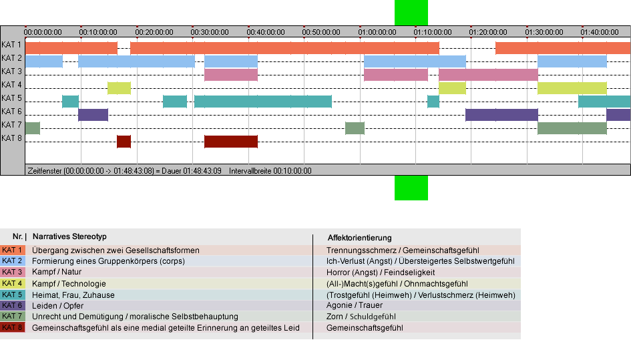The height and width of the screenshot is (354, 631).
Task: Click the purple KAT 6 legend swatch
Action: click(x=13, y=306)
